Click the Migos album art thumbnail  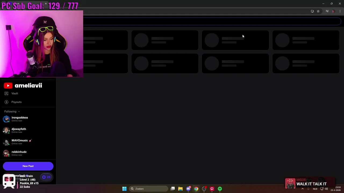pyautogui.click(x=290, y=184)
